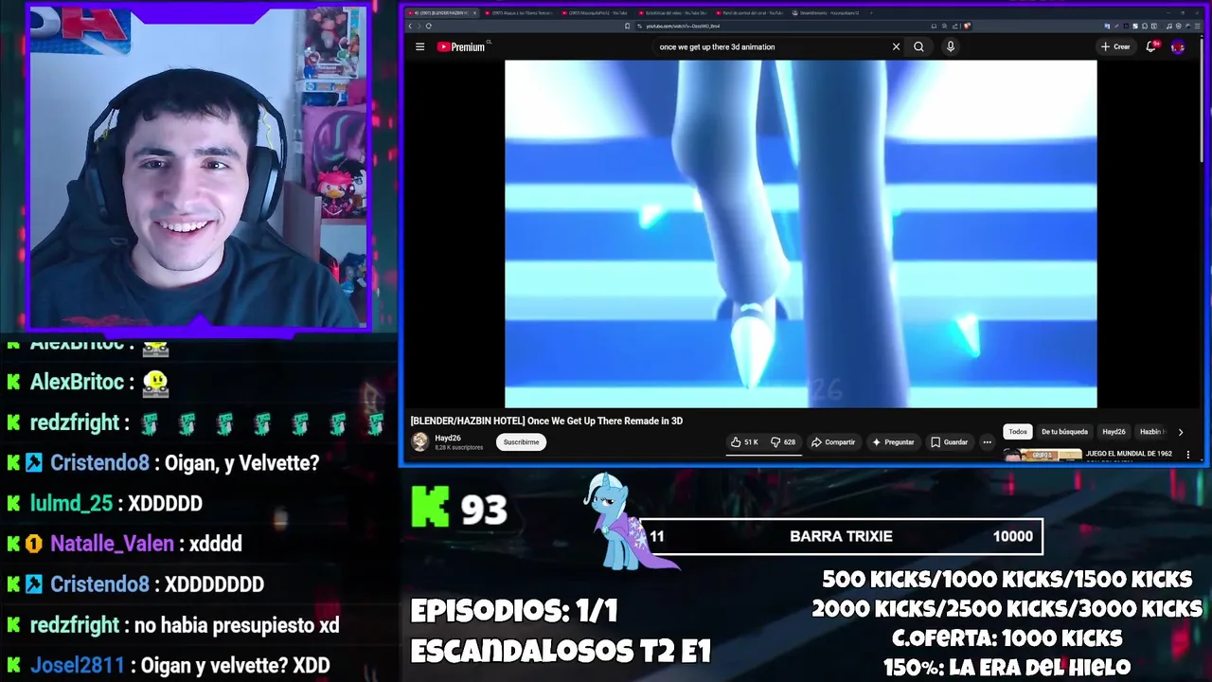Click the Compartir share button
The width and height of the screenshot is (1212, 682).
click(x=833, y=442)
